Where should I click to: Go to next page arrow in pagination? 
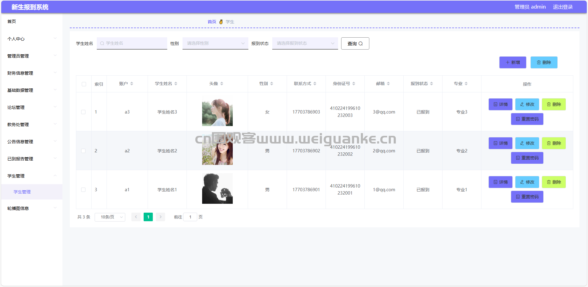[160, 217]
